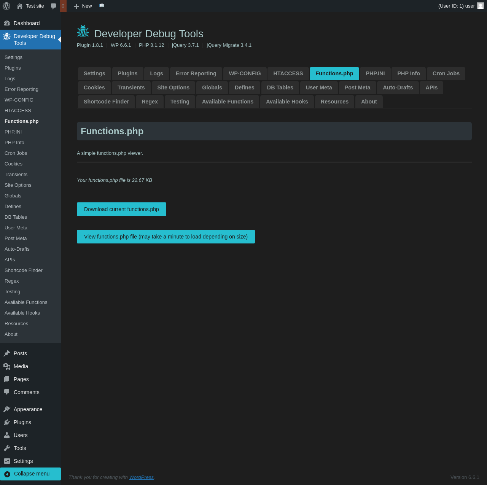Open Error Reporting in sidebar submenu
487x485 pixels.
tap(21, 89)
